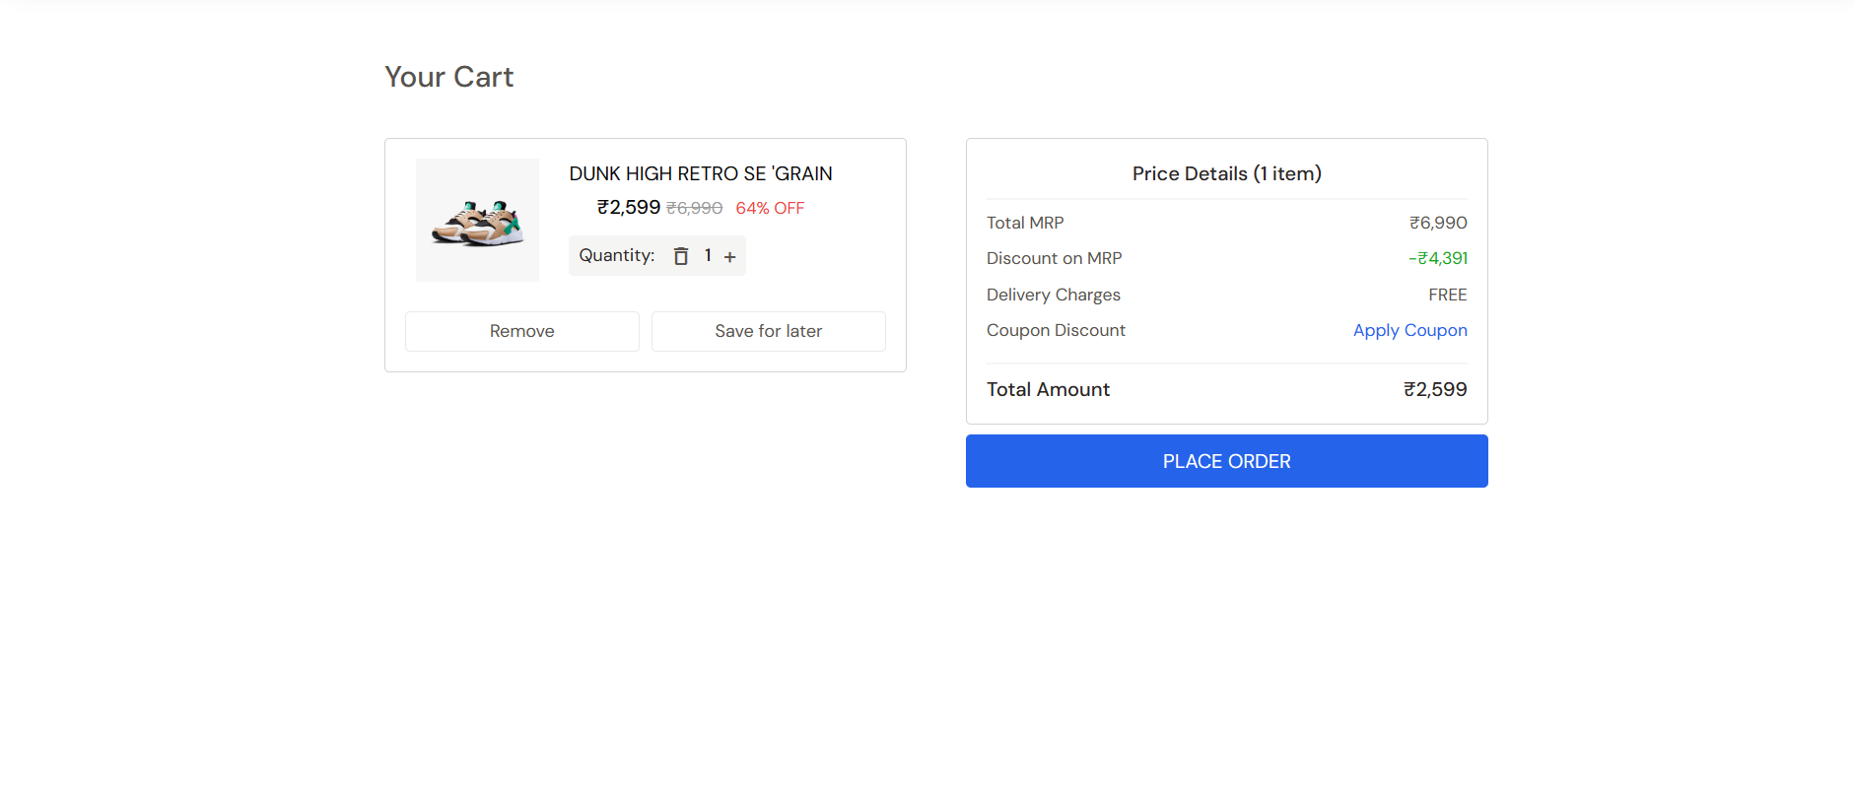This screenshot has width=1854, height=794.
Task: Open the sneaker product thumbnail
Action: pos(477,220)
